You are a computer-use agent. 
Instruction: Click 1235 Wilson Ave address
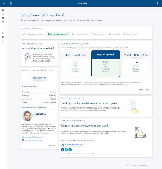tap(39, 78)
